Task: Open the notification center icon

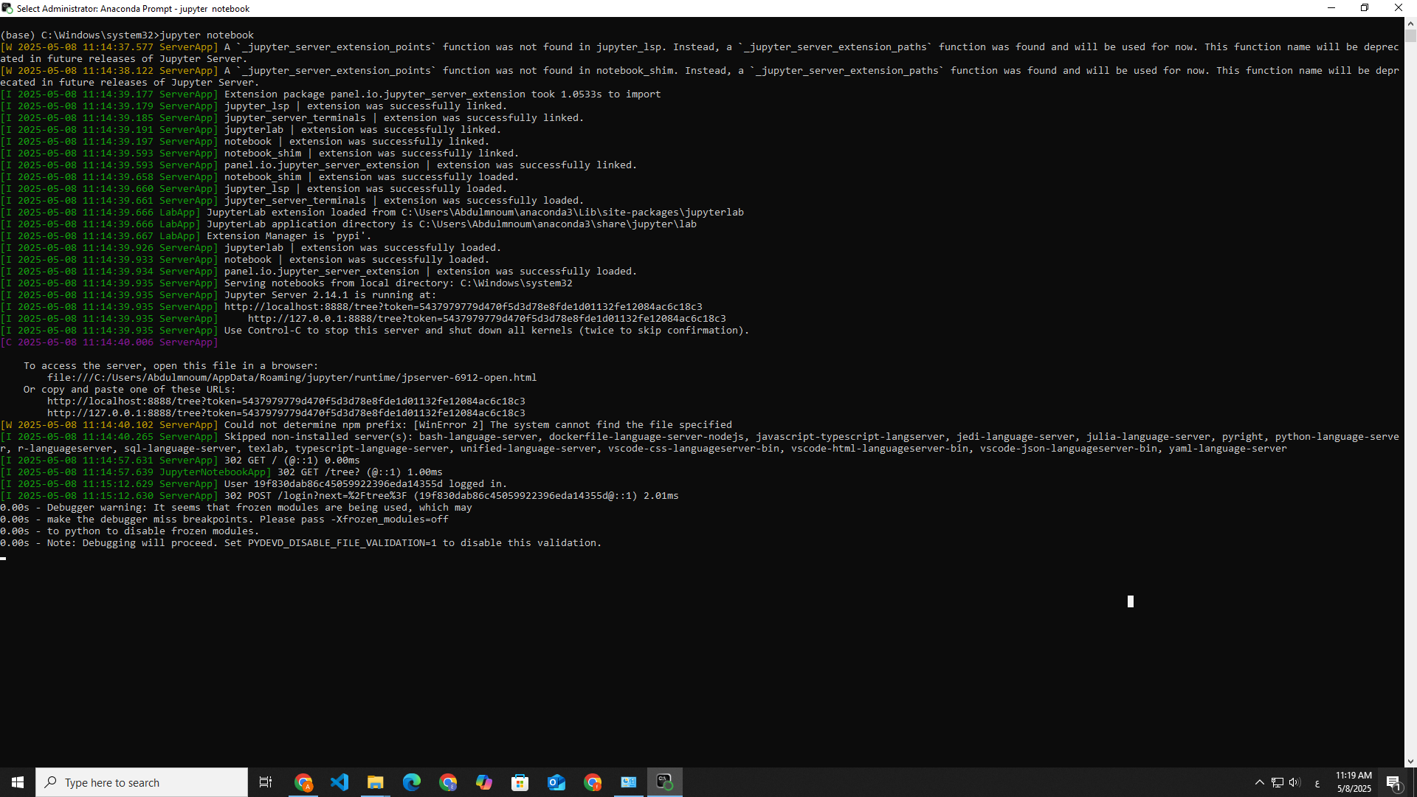Action: (x=1393, y=783)
